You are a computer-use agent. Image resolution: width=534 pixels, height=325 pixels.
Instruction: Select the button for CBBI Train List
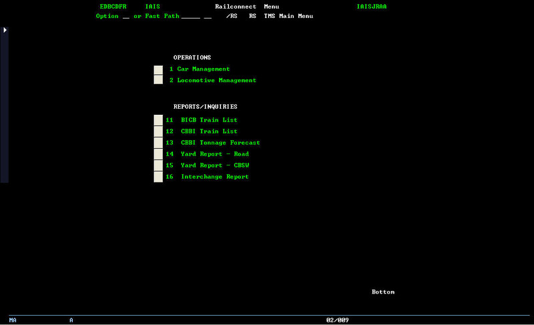[x=158, y=131]
